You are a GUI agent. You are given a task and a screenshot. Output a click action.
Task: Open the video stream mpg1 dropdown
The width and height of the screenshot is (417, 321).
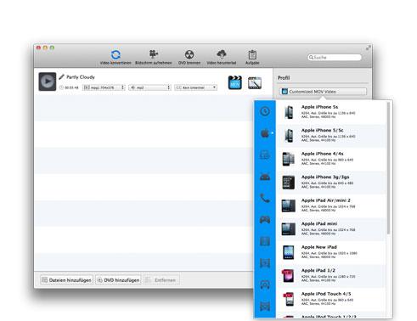coord(104,87)
